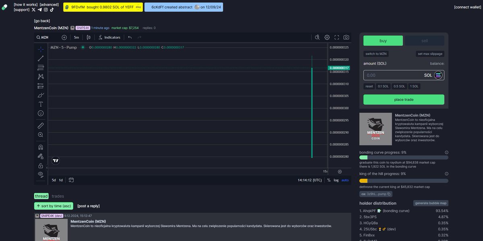483x241 pixels.
Task: Select the sell tab
Action: 425,41
